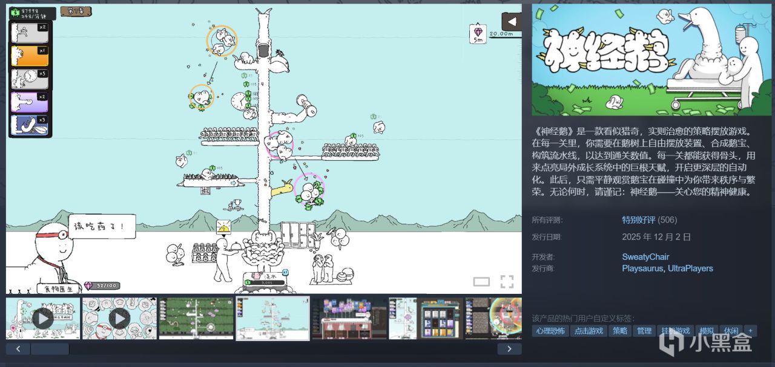Image resolution: width=775 pixels, height=367 pixels.
Task: Open publisher UltraPlayers link
Action: [690, 268]
